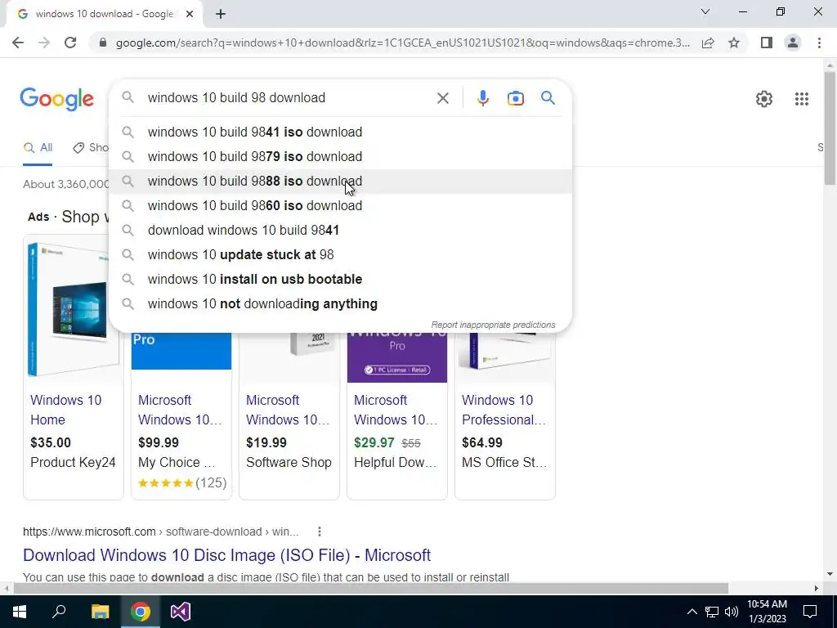Open the Chrome side panel icon
Viewport: 837px width, 628px height.
pyautogui.click(x=767, y=43)
